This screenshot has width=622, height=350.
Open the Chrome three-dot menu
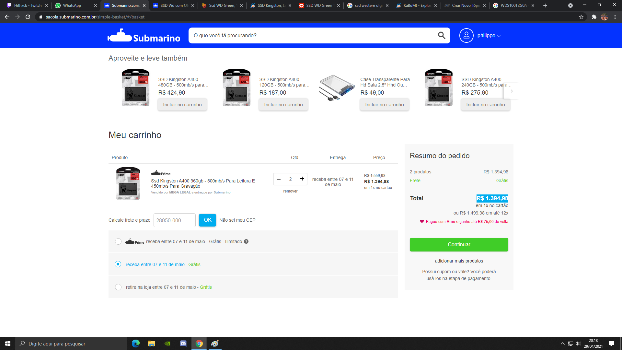click(x=615, y=17)
